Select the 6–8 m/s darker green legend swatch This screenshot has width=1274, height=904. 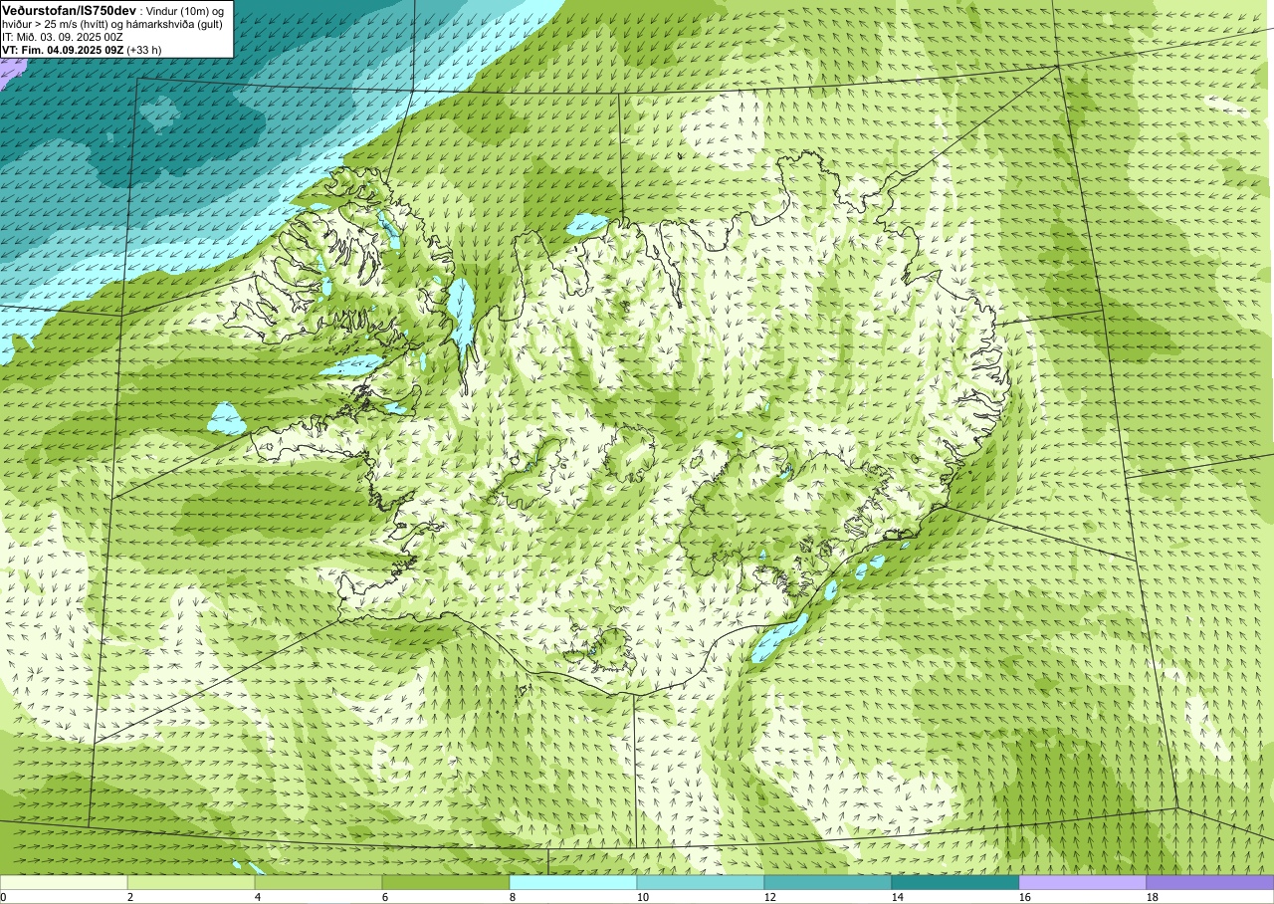(446, 882)
